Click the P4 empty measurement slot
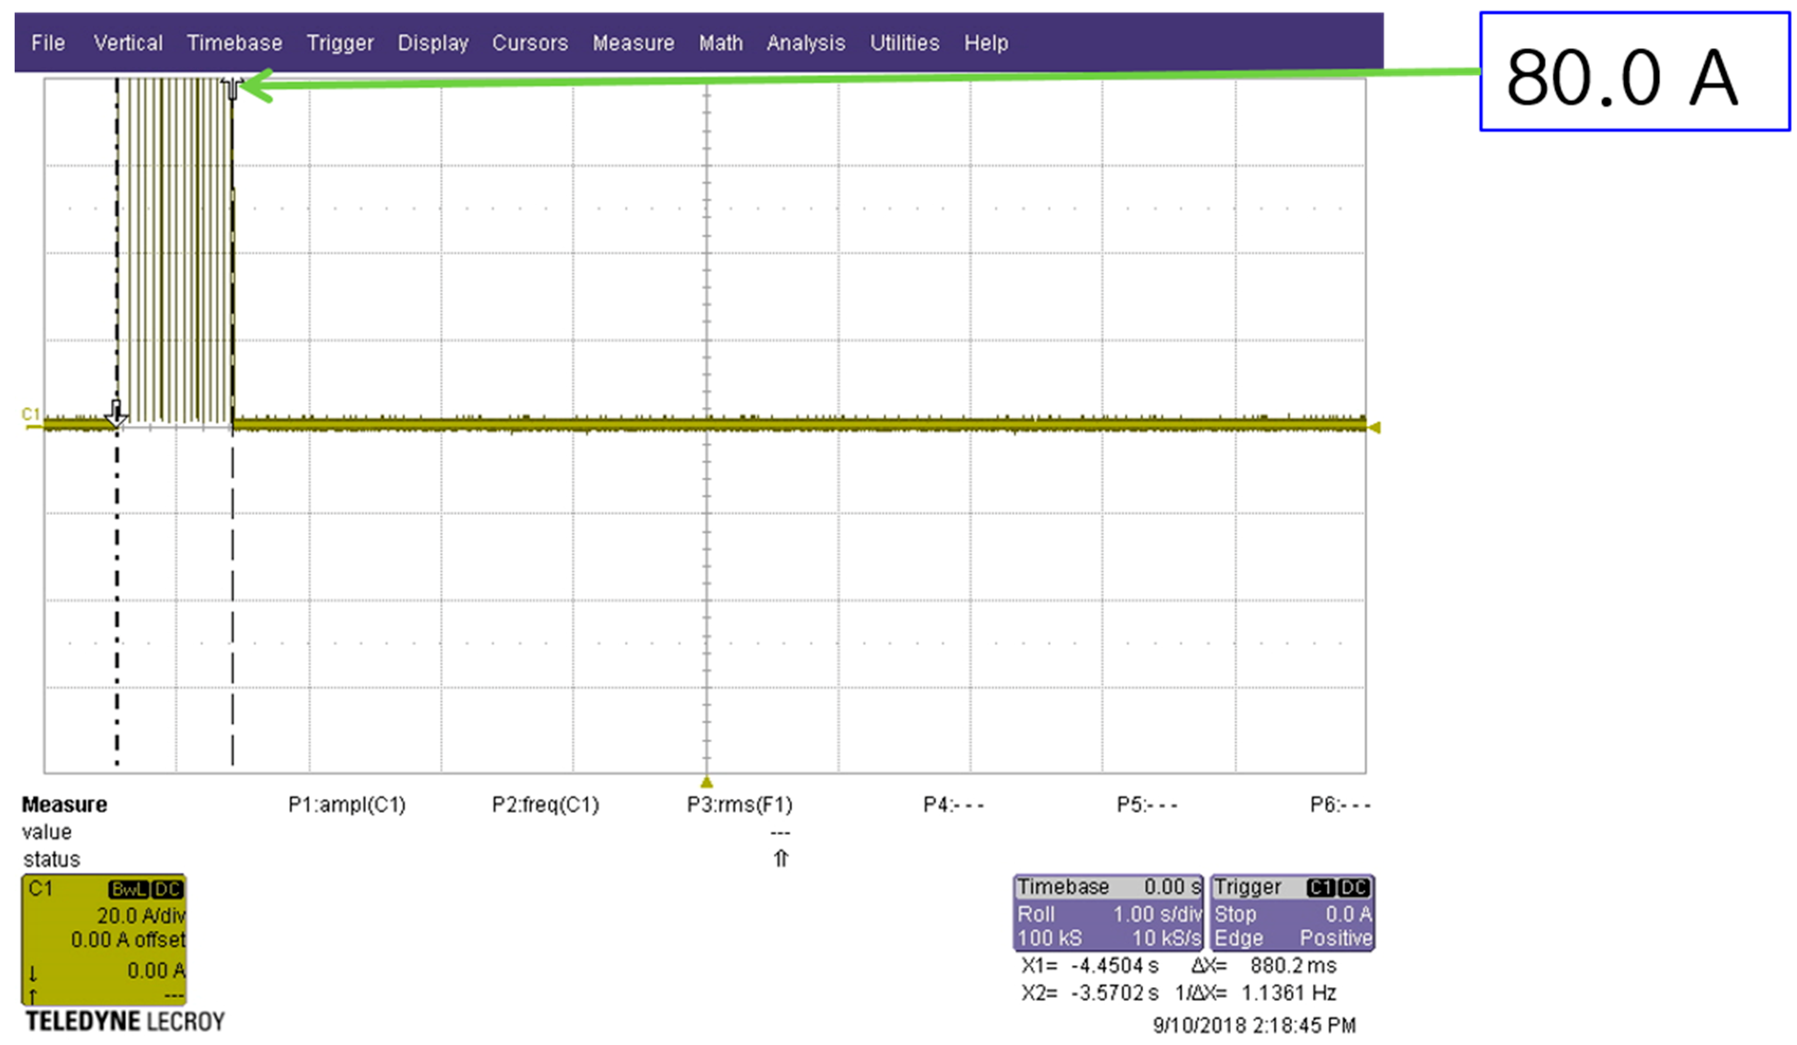The width and height of the screenshot is (1797, 1045). tap(953, 805)
